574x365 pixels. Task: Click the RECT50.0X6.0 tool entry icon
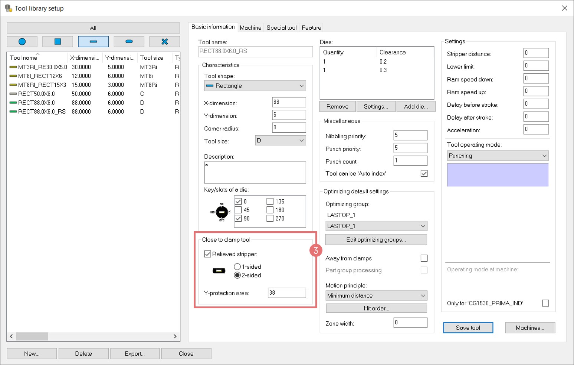13,94
